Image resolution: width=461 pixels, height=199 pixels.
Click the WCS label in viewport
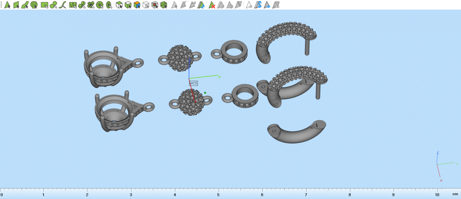click(x=193, y=83)
